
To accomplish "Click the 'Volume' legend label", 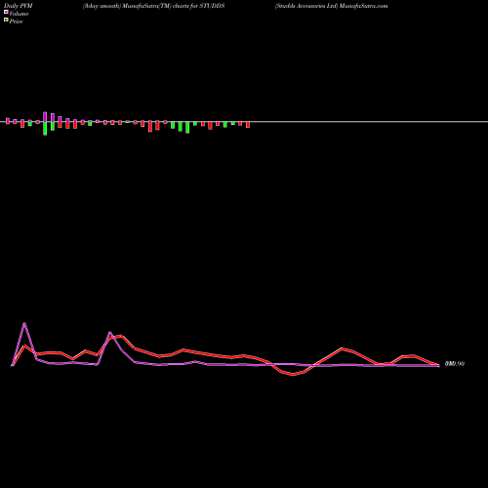I will [19, 14].
